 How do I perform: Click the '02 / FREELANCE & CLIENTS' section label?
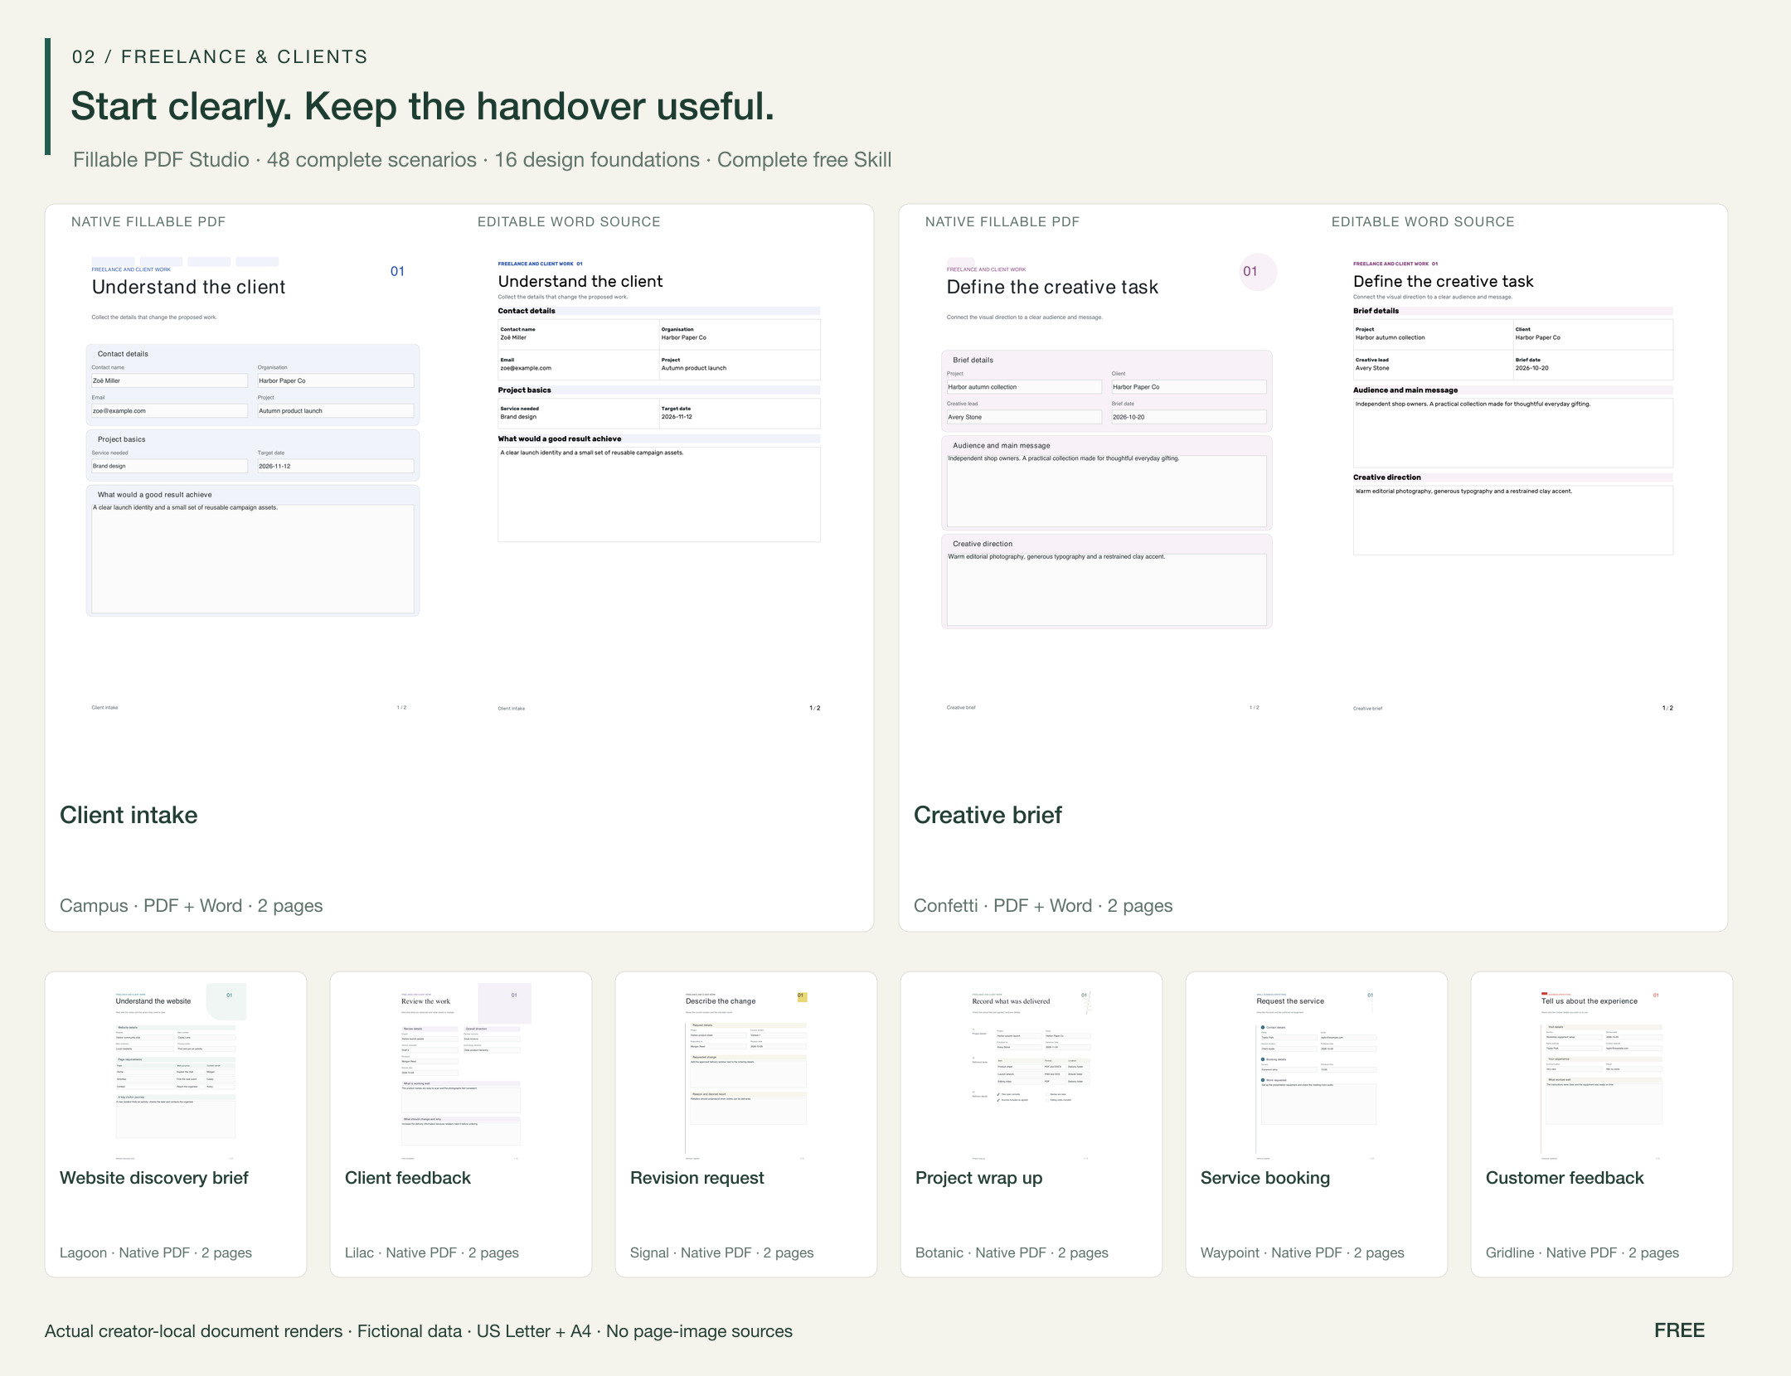tap(220, 56)
